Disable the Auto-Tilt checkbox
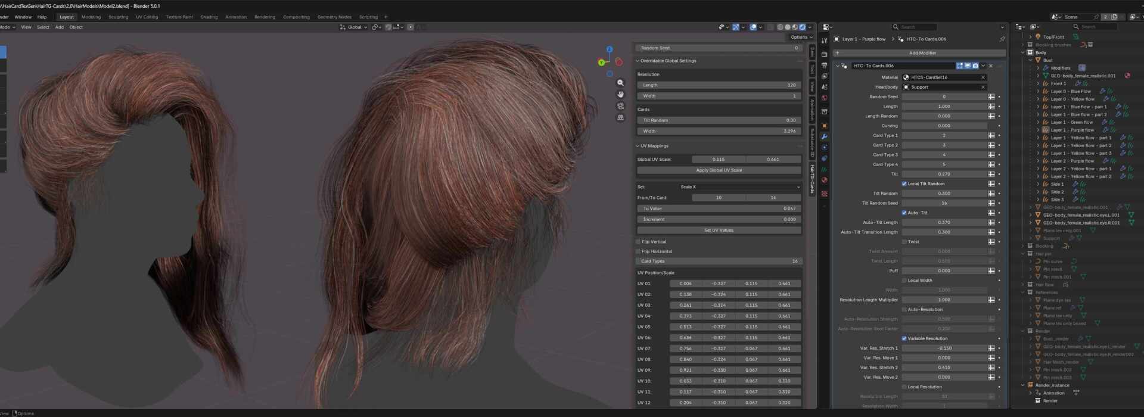This screenshot has width=1144, height=417. (x=904, y=213)
